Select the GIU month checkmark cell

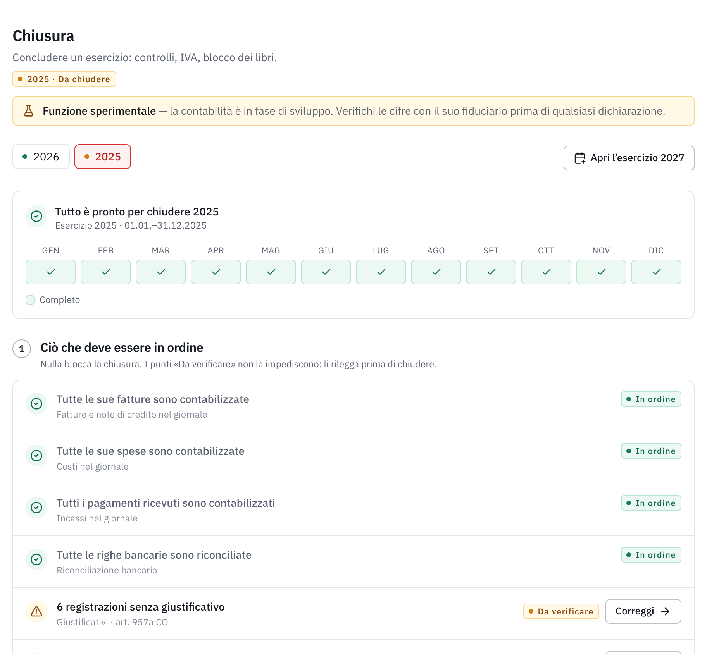(x=326, y=272)
